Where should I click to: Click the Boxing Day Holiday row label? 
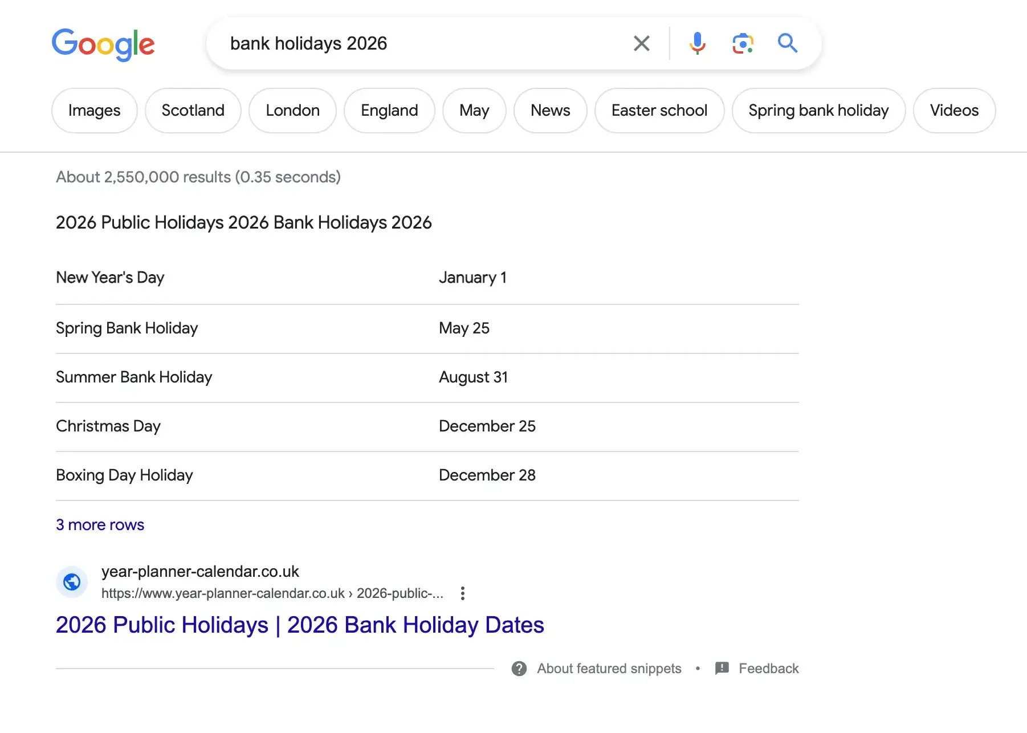click(x=125, y=475)
